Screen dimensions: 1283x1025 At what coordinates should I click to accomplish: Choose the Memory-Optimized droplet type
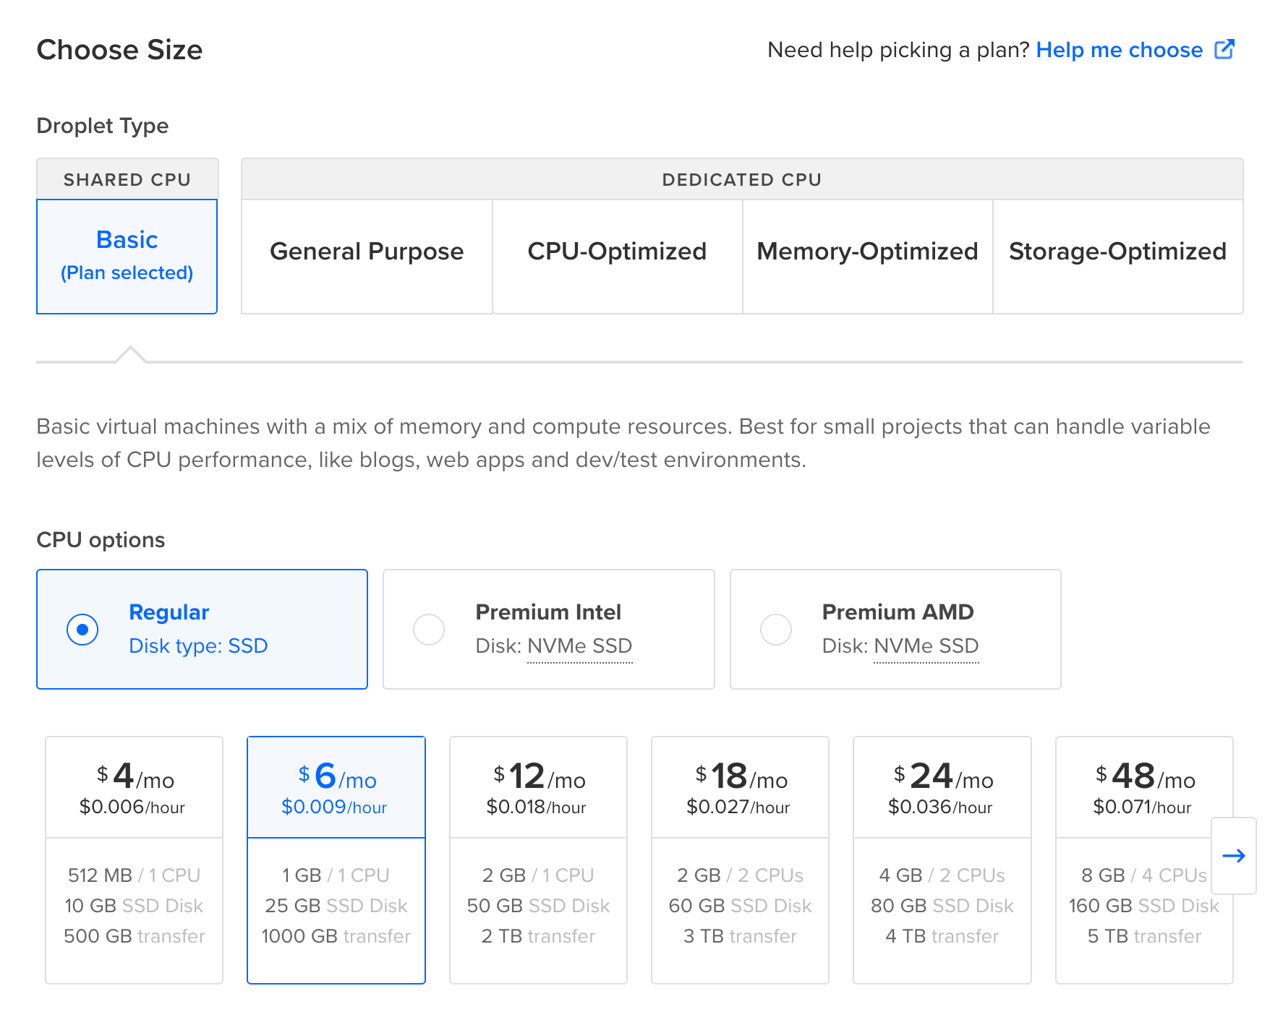tap(868, 257)
